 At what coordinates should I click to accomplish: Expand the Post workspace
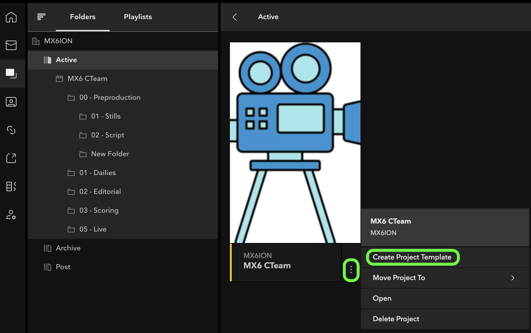point(63,267)
